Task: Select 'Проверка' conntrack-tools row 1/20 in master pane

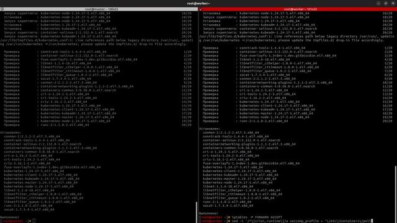Action: click(97, 51)
